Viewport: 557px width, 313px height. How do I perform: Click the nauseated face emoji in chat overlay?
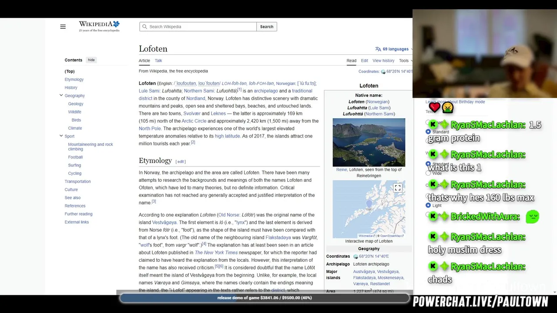[447, 107]
